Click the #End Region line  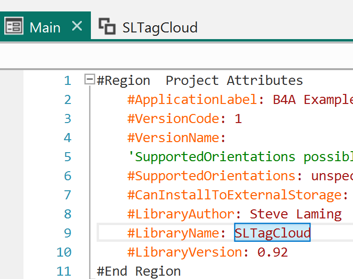(139, 271)
